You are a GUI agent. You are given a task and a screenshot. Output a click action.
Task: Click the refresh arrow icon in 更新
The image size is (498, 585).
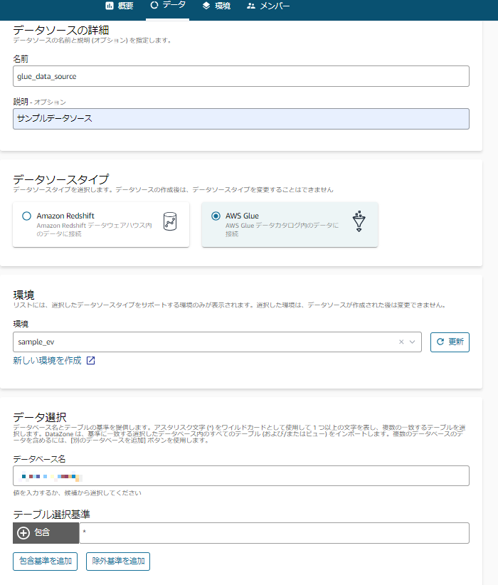[x=440, y=342]
